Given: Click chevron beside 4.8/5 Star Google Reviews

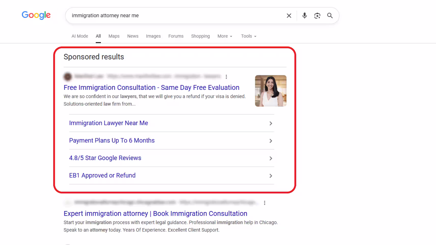Looking at the screenshot, I should [x=271, y=158].
